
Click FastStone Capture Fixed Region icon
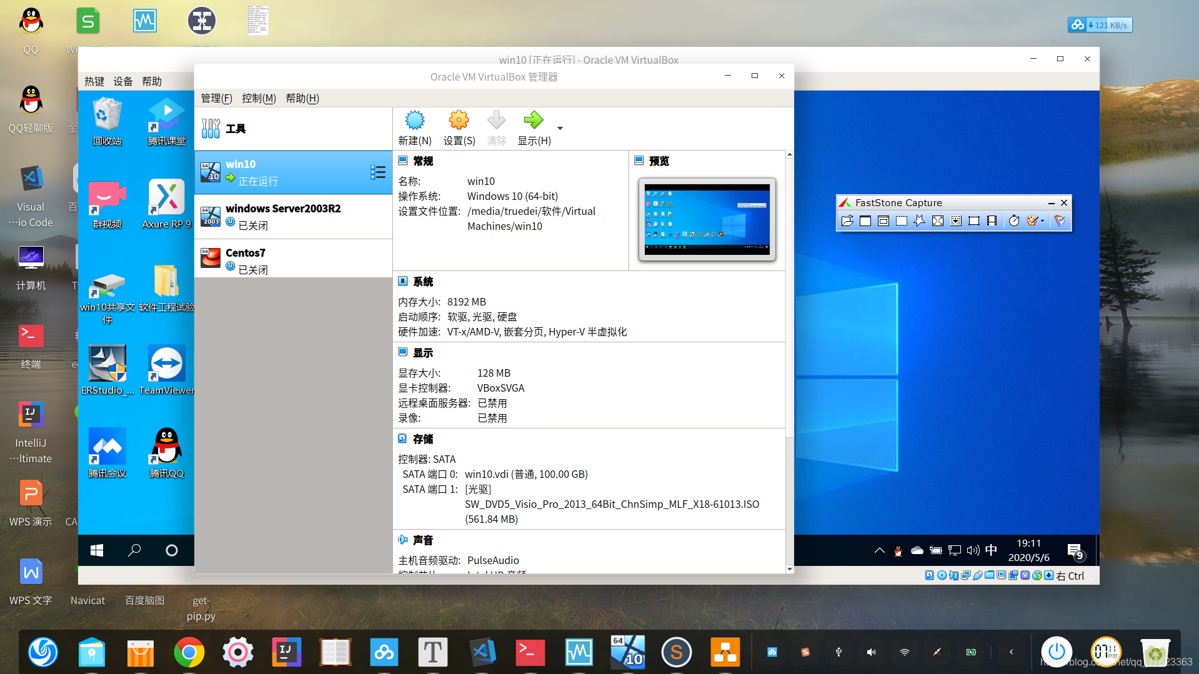pyautogui.click(x=974, y=221)
